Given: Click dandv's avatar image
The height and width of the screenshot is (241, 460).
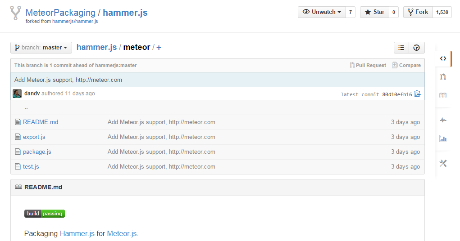Looking at the screenshot, I should pyautogui.click(x=17, y=94).
